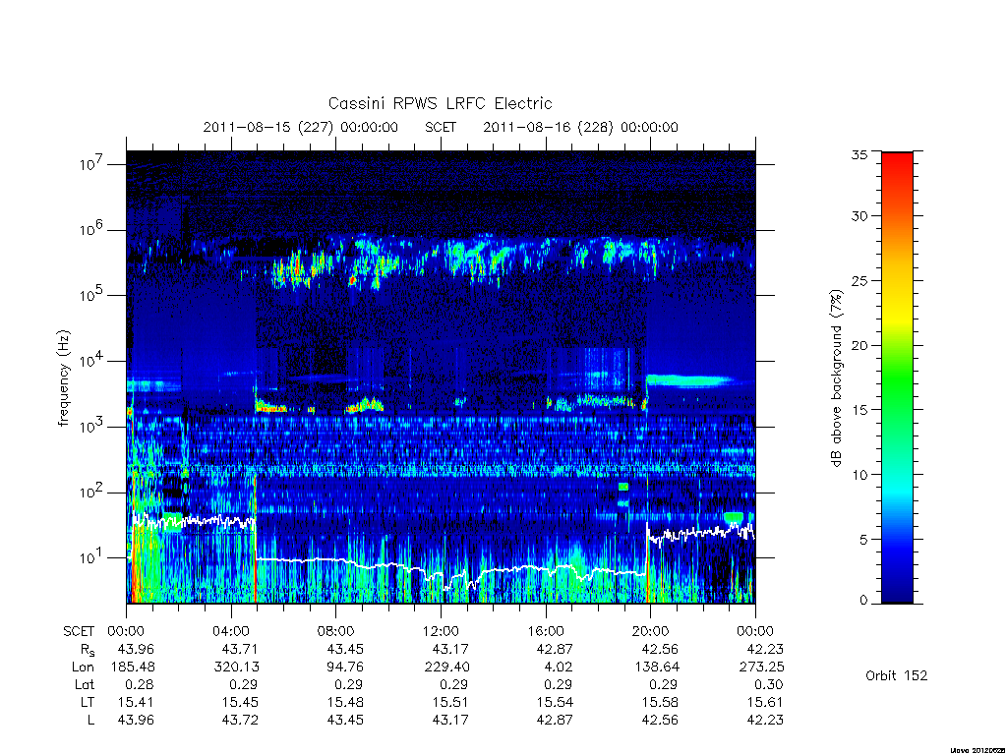Click the Rs value '43.96'
The height and width of the screenshot is (755, 1007).
(136, 649)
